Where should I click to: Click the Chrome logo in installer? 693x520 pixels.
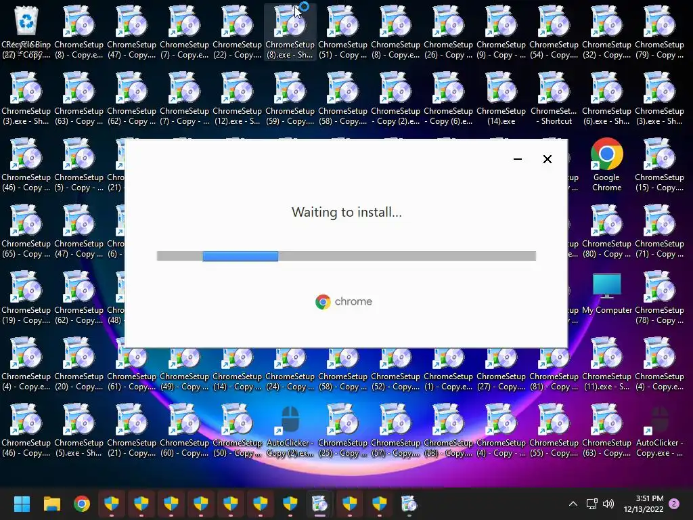tap(344, 301)
